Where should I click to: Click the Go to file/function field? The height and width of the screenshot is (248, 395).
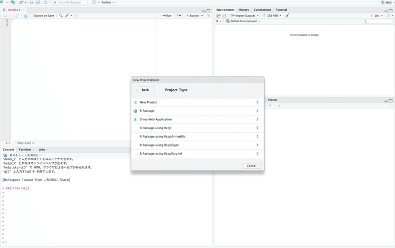tap(70, 2)
